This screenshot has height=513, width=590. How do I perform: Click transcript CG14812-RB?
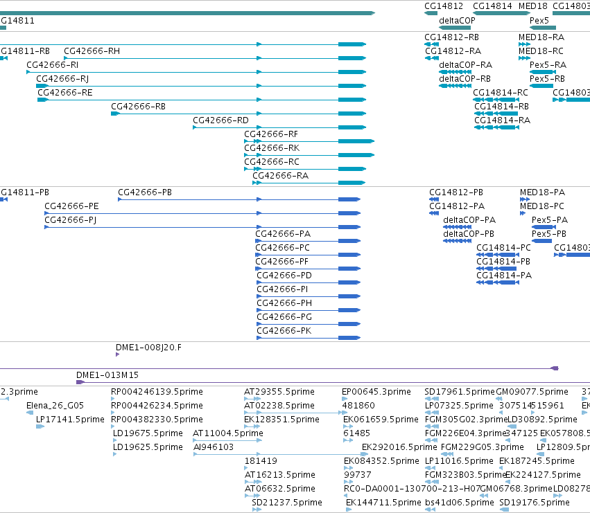tap(451, 37)
